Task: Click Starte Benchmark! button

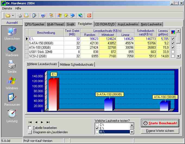Action: tap(160, 123)
